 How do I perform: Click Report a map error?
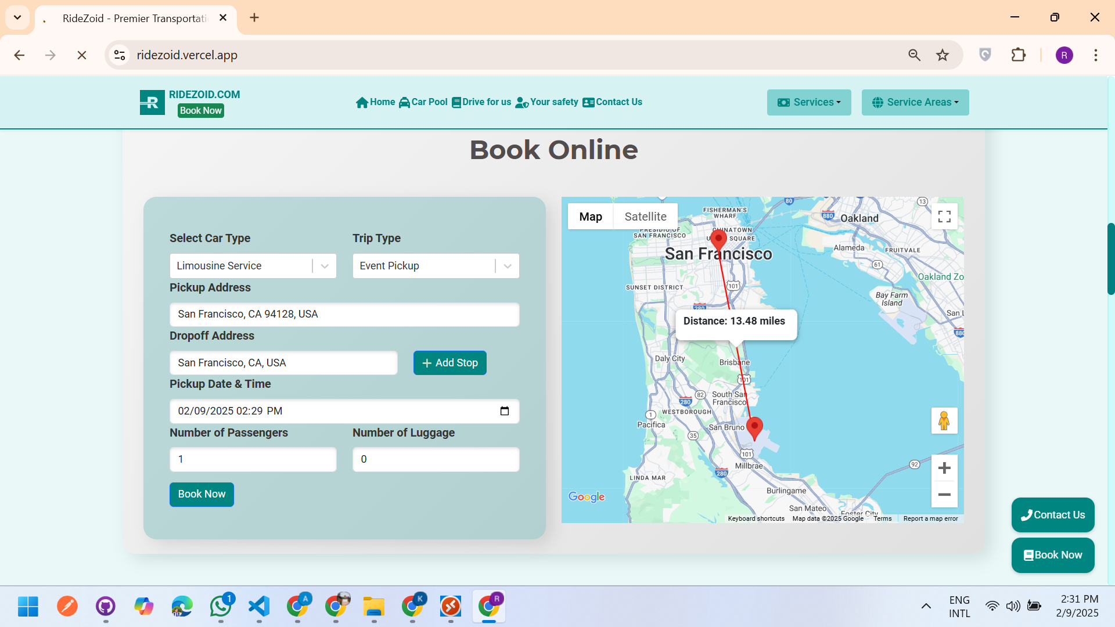pos(930,518)
